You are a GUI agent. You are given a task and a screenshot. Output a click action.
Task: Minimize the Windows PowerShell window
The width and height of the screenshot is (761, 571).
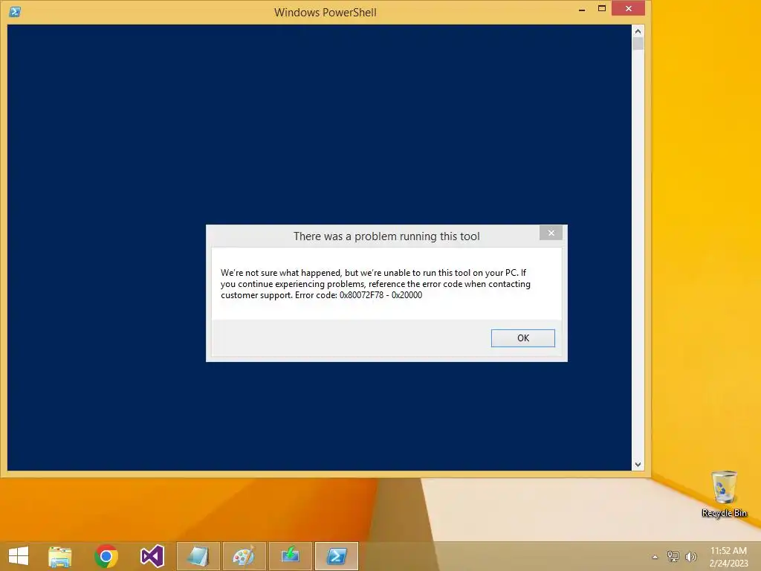click(581, 10)
